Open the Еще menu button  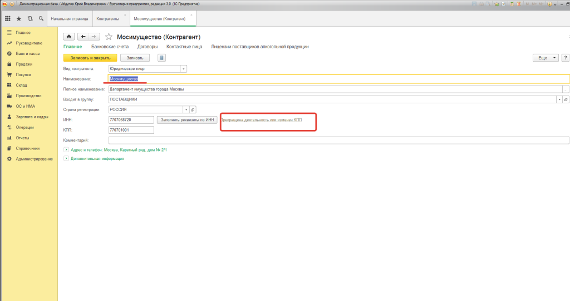pos(546,58)
